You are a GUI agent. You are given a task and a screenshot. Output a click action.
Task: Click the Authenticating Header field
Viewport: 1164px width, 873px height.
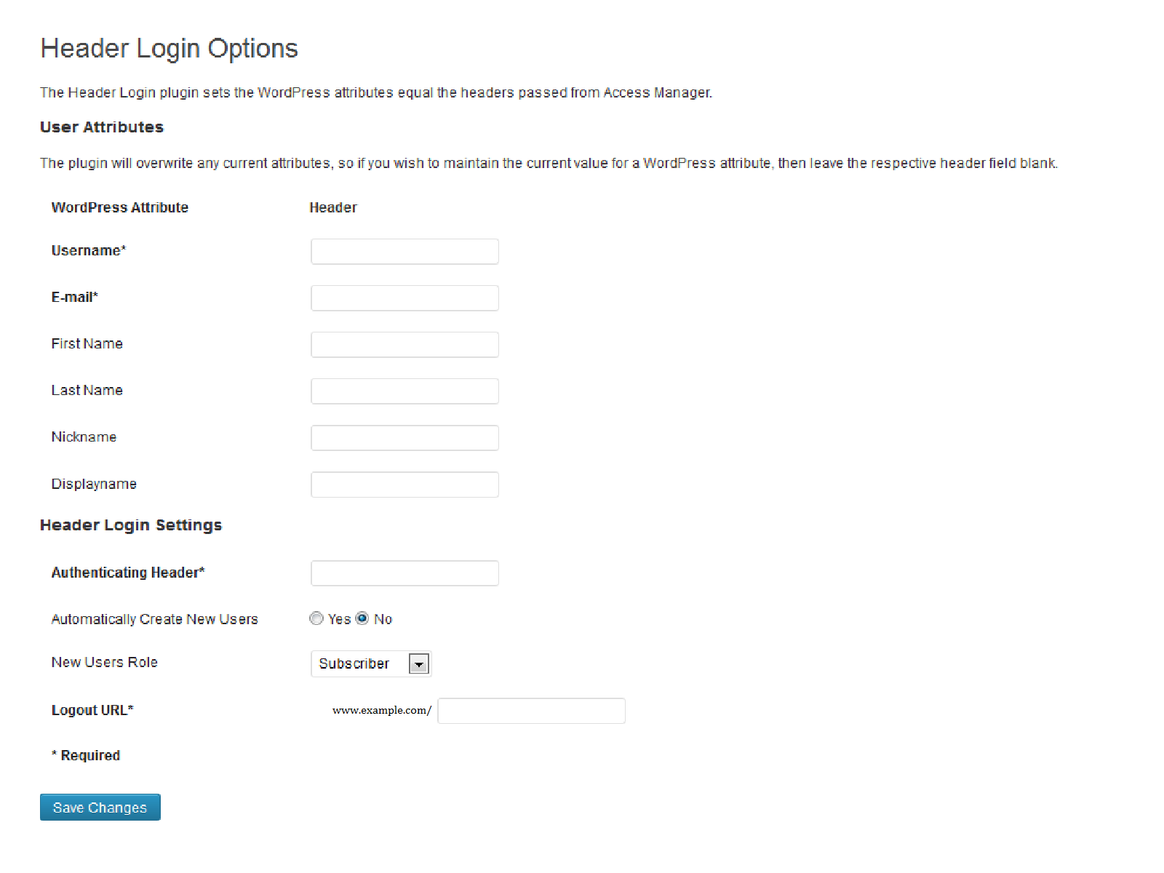coord(404,573)
